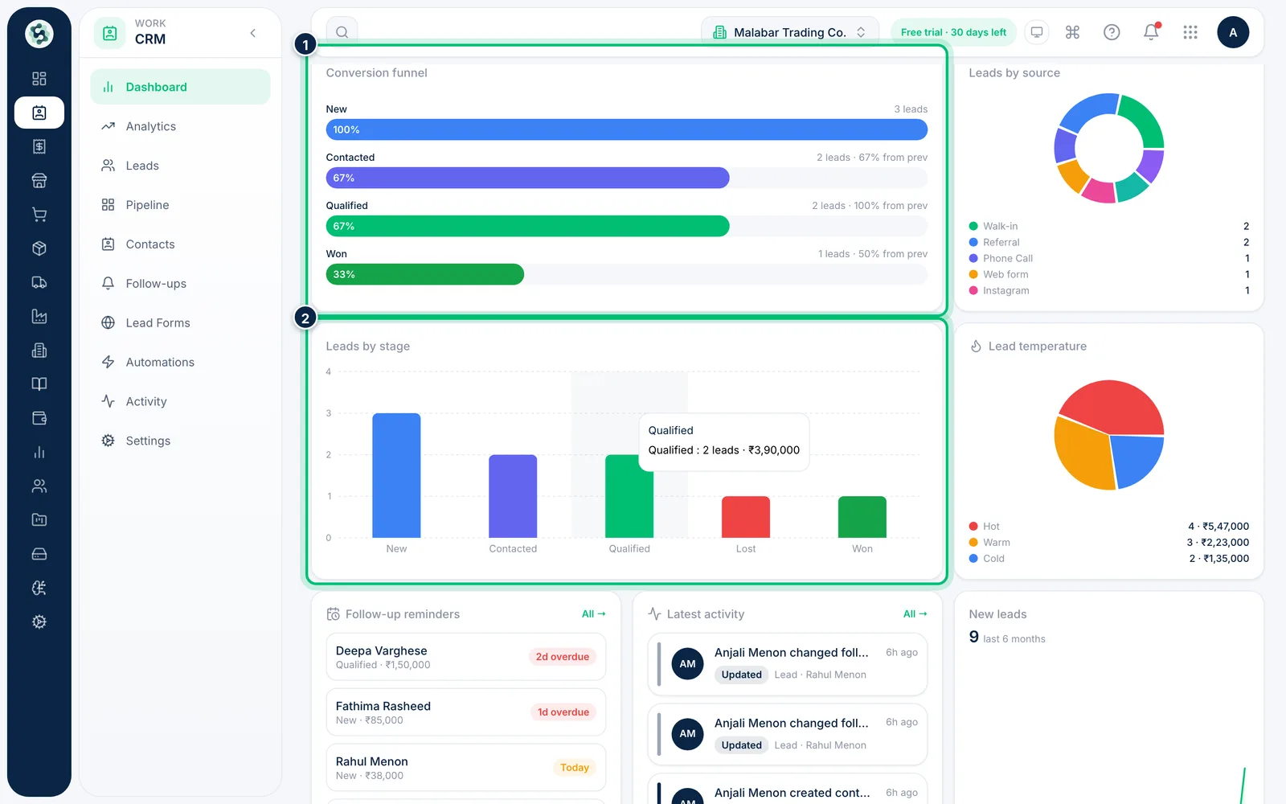Open the first Anjali Menon activity entry
The image size is (1286, 804).
[788, 664]
